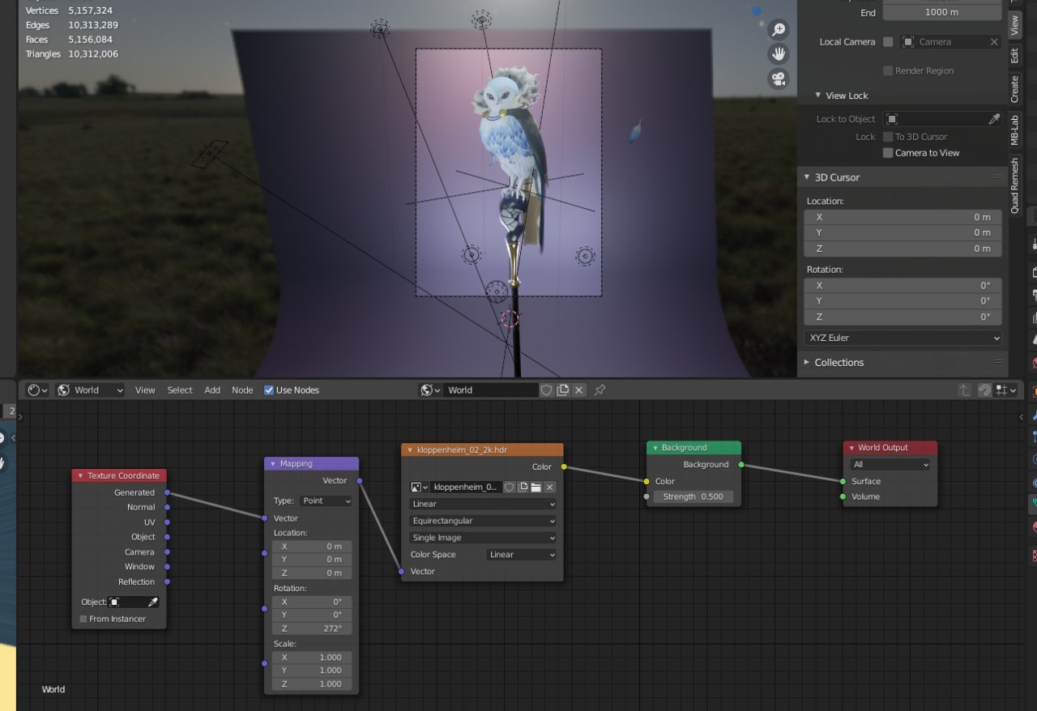Click the clip End 1000 m field
The image size is (1037, 711).
941,13
